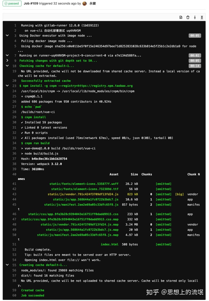This screenshot has height=301, width=209.
Task: Collapse the Creating cache default-1 section
Action: click(7, 265)
